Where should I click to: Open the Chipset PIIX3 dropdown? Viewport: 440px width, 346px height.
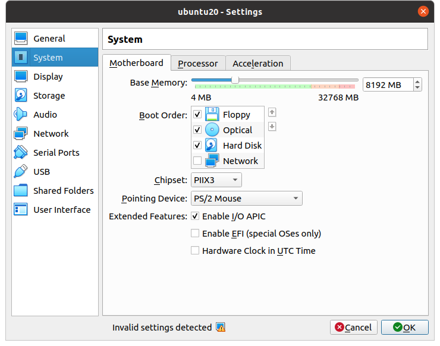pos(216,180)
